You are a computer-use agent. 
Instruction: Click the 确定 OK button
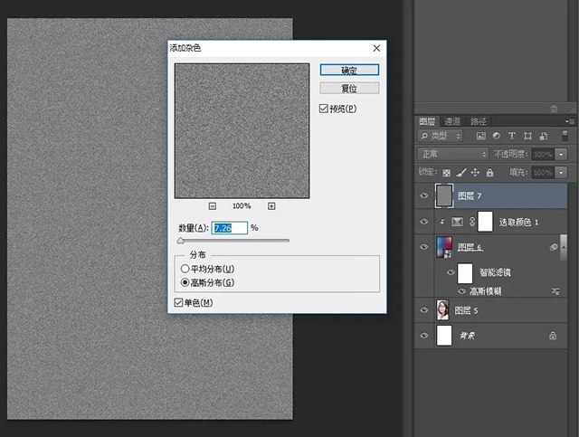point(348,70)
